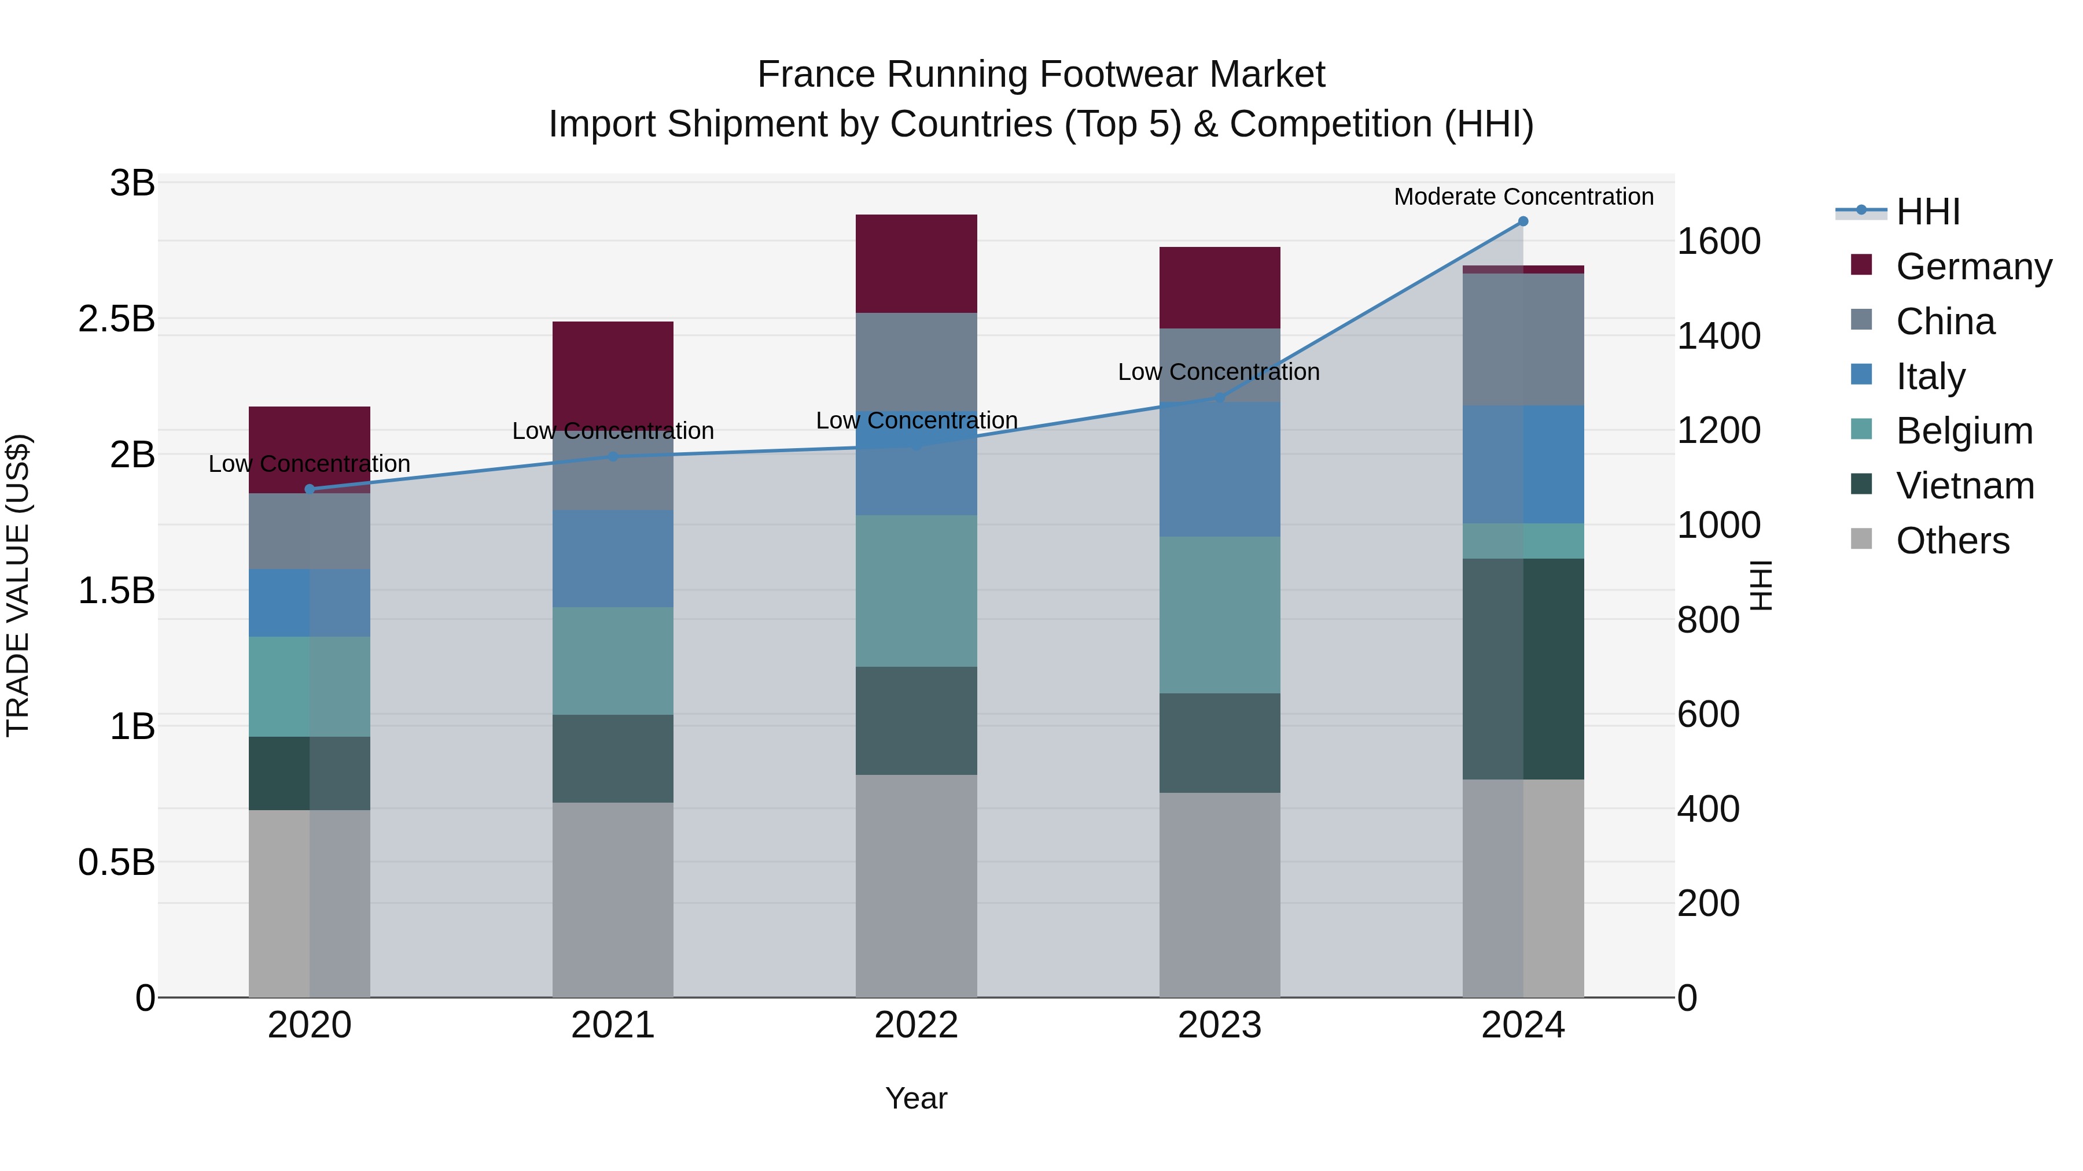Click the Moderate Concentration annotation
Screen dimensions: 2083x1171
[x=1523, y=197]
